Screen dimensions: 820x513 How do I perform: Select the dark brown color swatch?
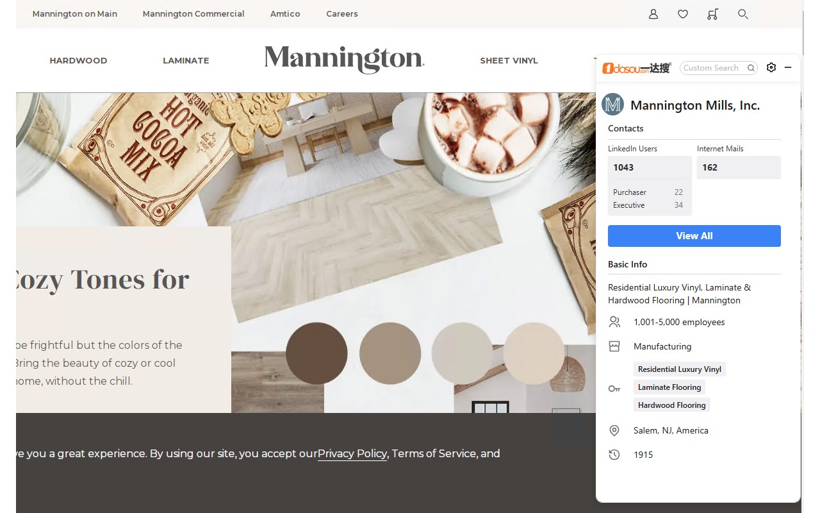[x=316, y=353]
